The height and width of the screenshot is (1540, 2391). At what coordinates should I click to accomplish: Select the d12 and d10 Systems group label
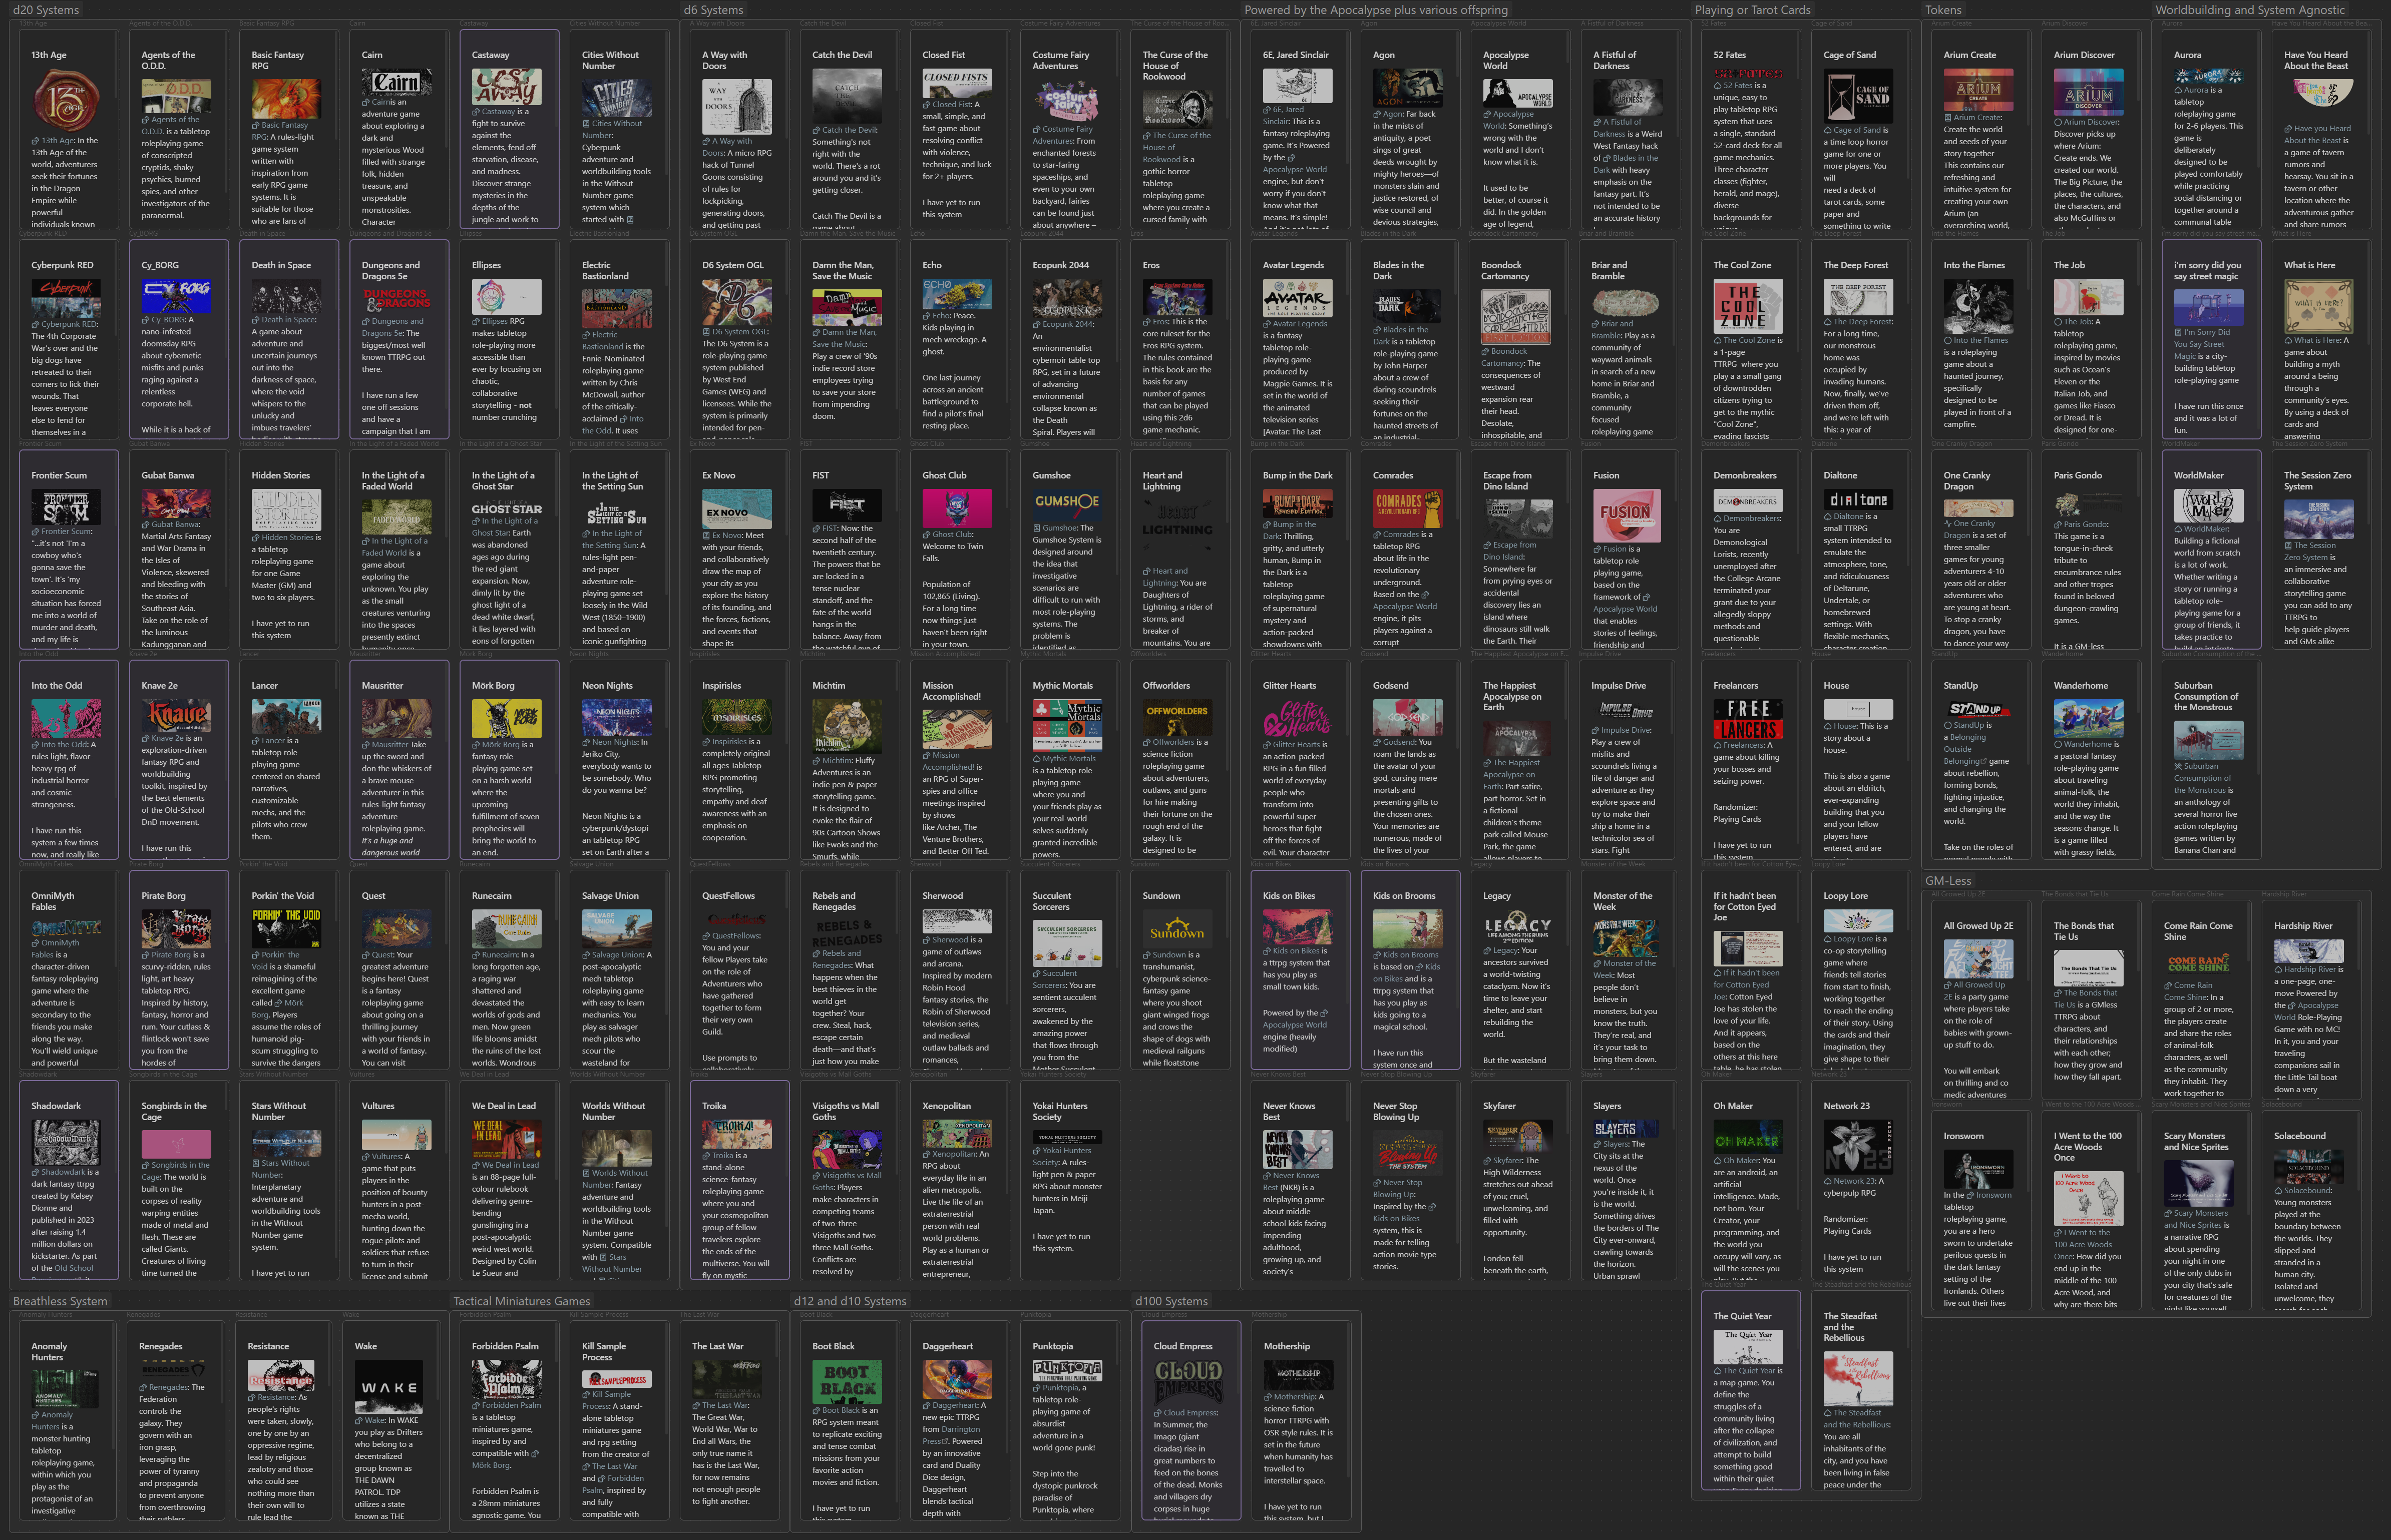click(850, 1301)
